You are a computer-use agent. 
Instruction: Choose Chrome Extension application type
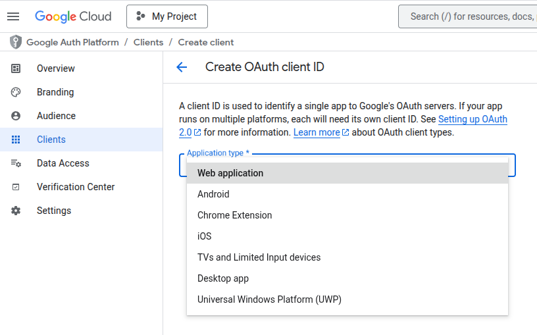point(347,215)
